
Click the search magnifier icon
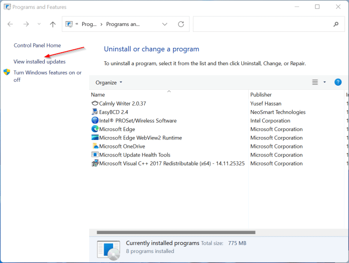pos(336,24)
